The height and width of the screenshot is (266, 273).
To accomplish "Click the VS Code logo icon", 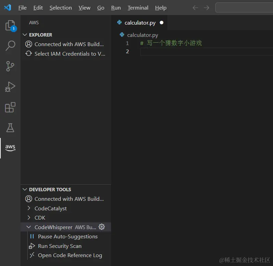I will pos(8,8).
